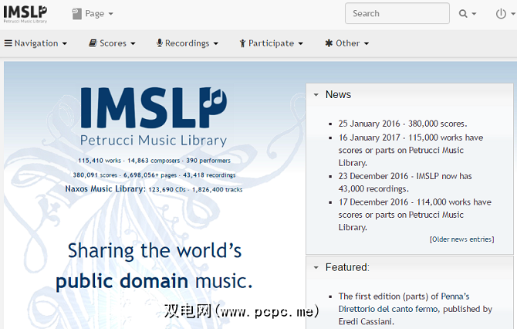Click the '123,690 CDs' statistic
The width and height of the screenshot is (517, 329).
(x=167, y=190)
